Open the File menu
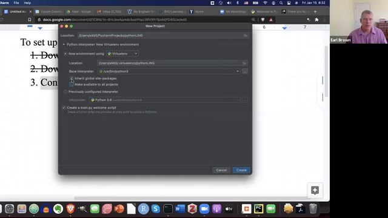Screen dimensions: 388x218 click(x=16, y=3)
